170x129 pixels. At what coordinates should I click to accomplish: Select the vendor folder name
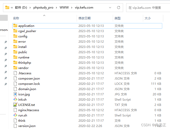pos(23,68)
